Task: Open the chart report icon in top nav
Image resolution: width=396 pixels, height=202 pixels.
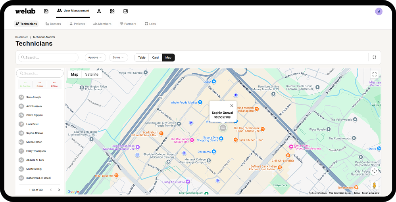Action: click(x=125, y=11)
